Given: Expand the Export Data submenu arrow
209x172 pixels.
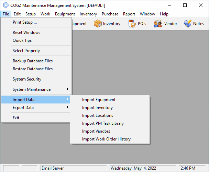Looking at the screenshot, I should pos(68,107).
